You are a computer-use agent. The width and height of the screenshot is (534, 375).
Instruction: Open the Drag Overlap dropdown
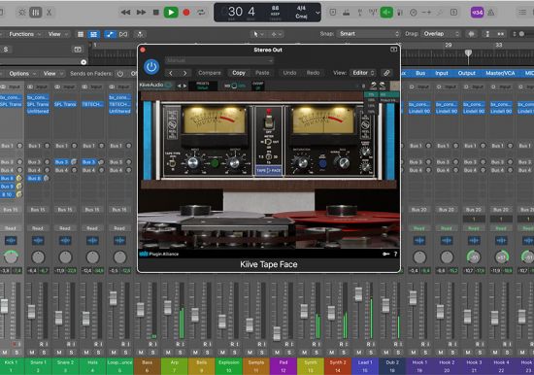441,34
